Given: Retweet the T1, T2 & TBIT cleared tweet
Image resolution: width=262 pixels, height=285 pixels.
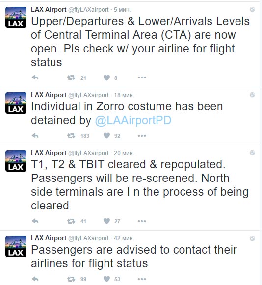Looking at the screenshot, I should [71, 221].
